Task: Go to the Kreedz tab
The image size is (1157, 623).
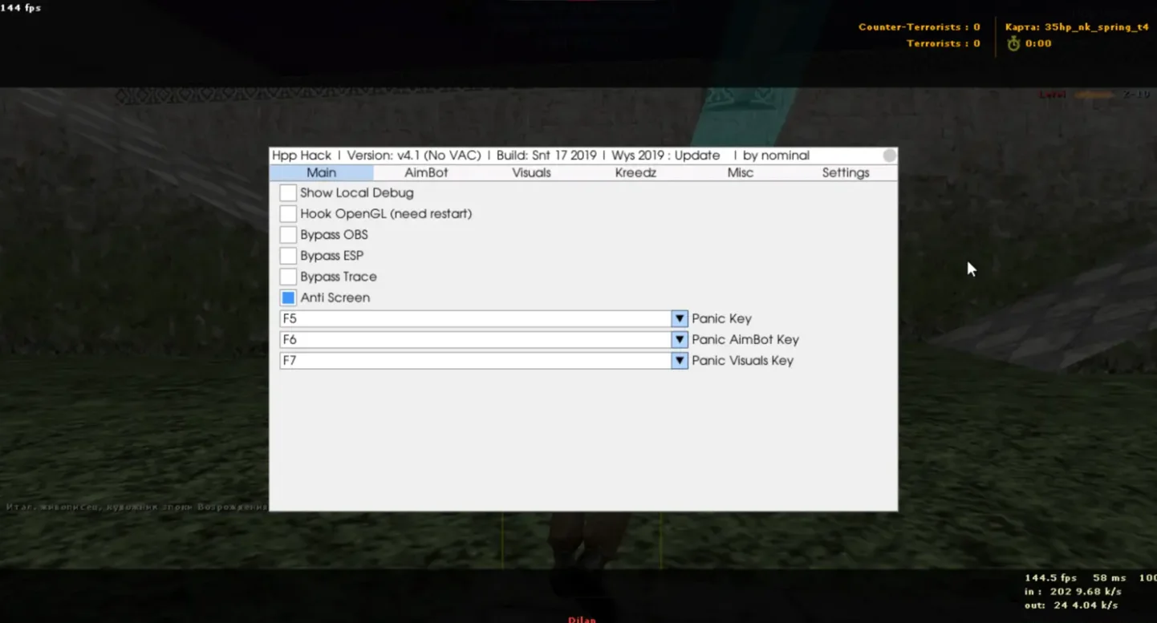Action: [635, 172]
